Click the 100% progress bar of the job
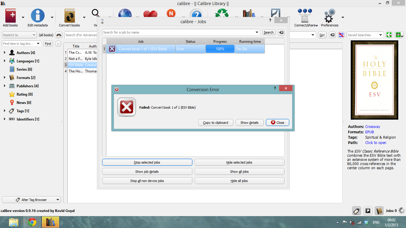The width and height of the screenshot is (406, 228). (220, 49)
